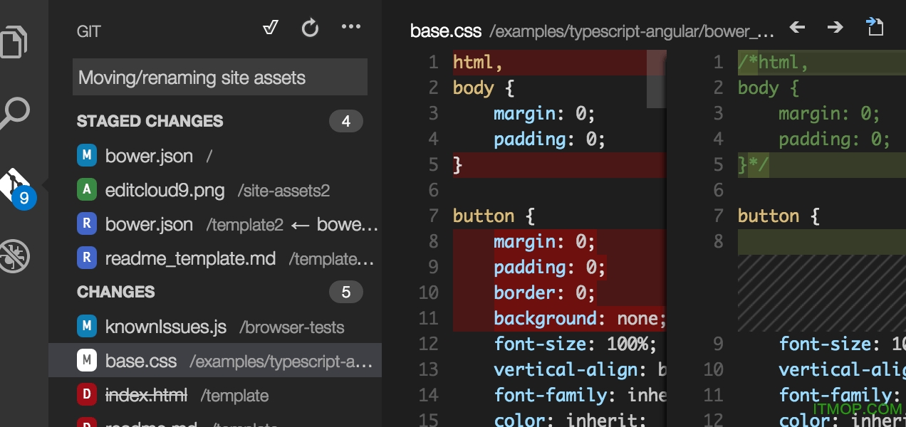Click the commit checkmark icon

tap(270, 28)
